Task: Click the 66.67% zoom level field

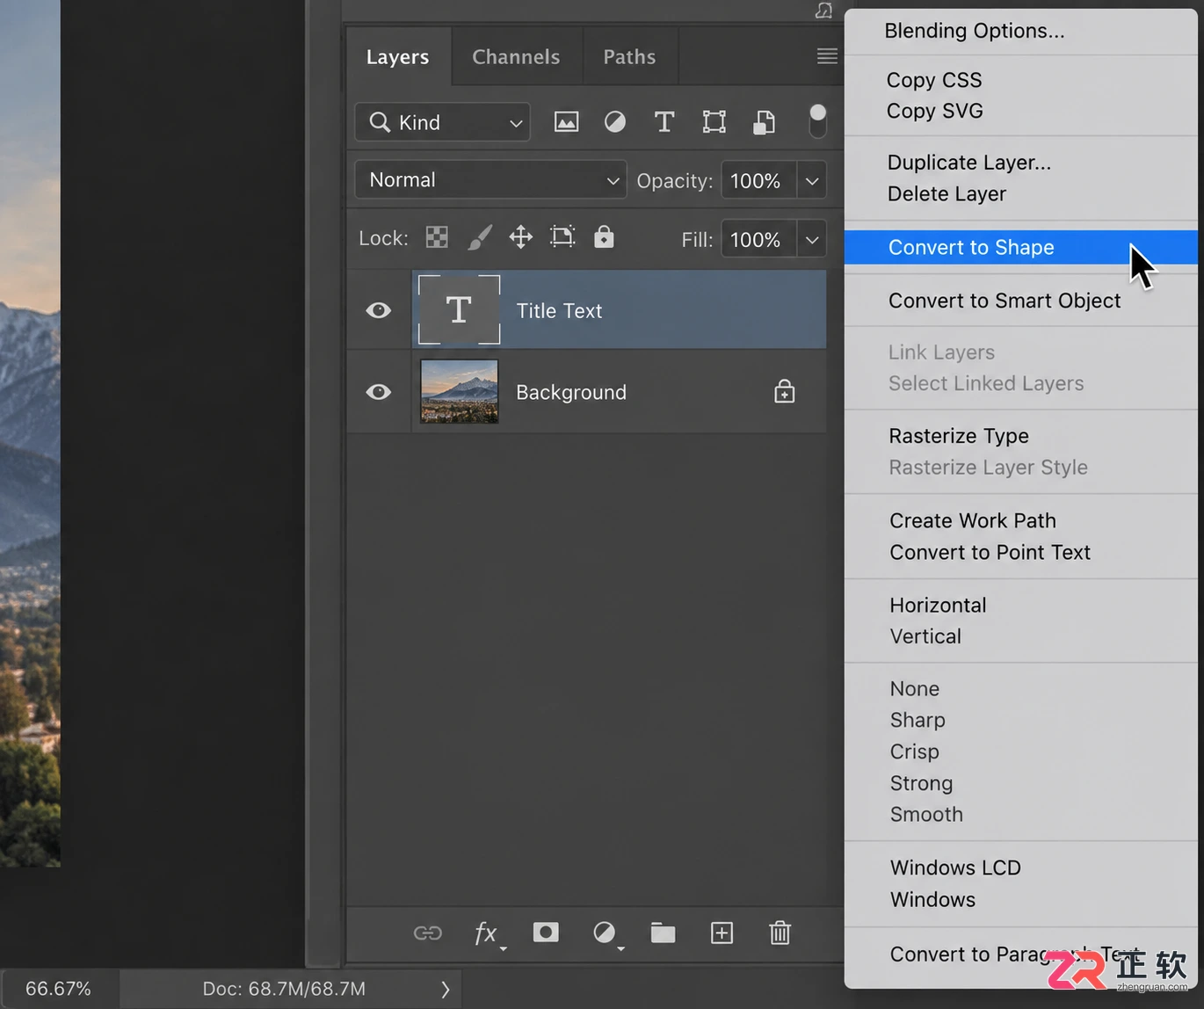Action: tap(59, 989)
